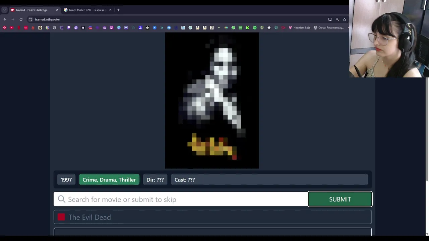Select The Evil Dead guess row
This screenshot has width=429, height=241.
coord(212,217)
